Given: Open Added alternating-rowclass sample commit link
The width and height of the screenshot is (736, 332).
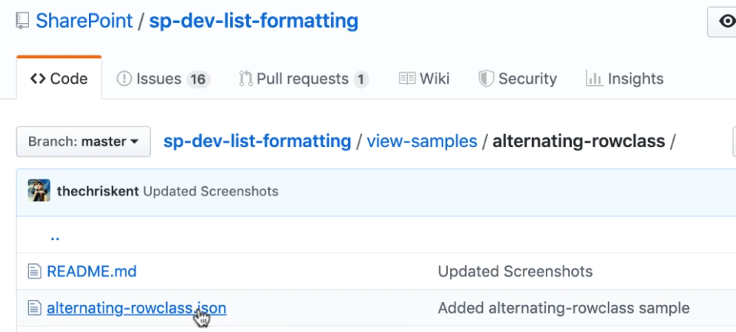Looking at the screenshot, I should pyautogui.click(x=563, y=308).
